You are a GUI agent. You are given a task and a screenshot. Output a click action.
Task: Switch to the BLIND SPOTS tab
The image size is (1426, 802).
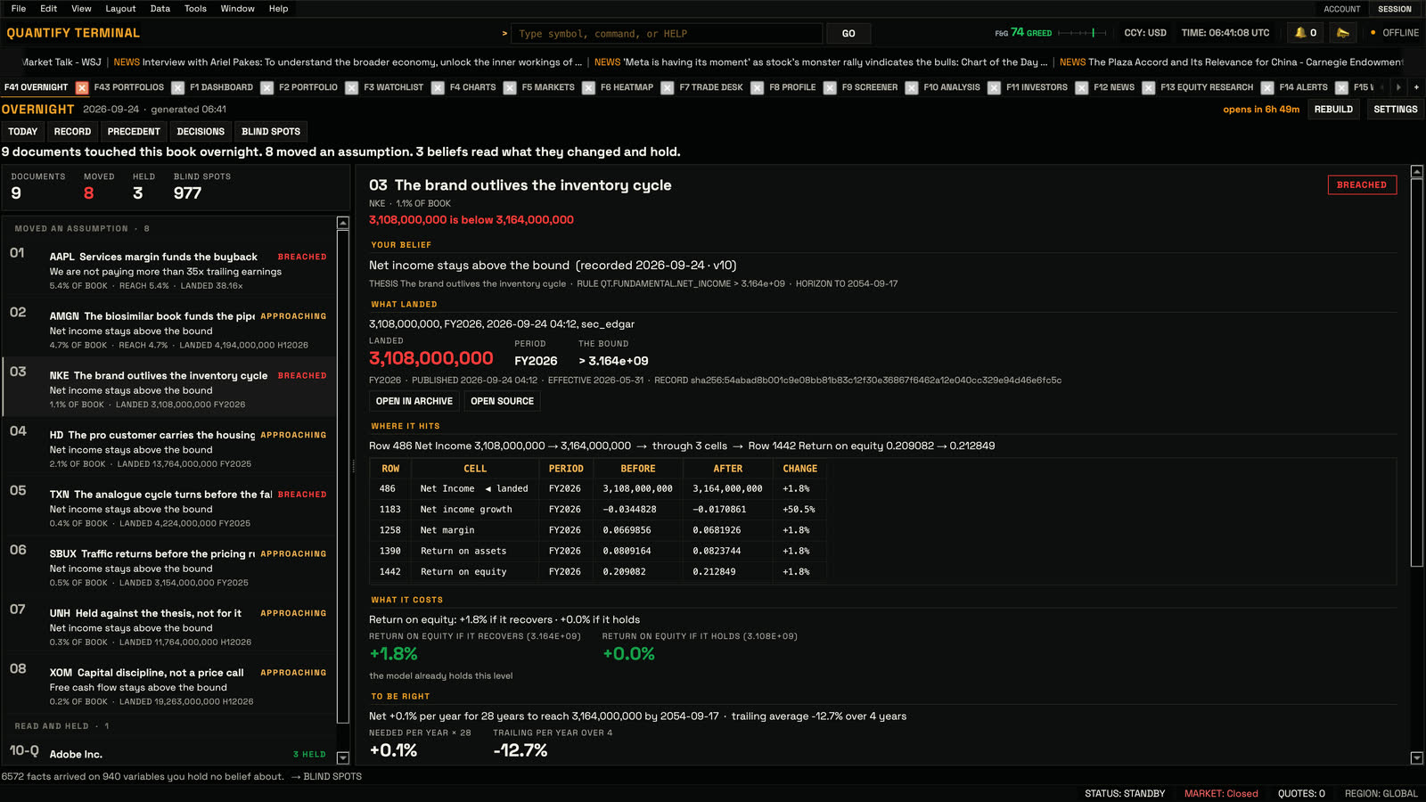tap(271, 132)
